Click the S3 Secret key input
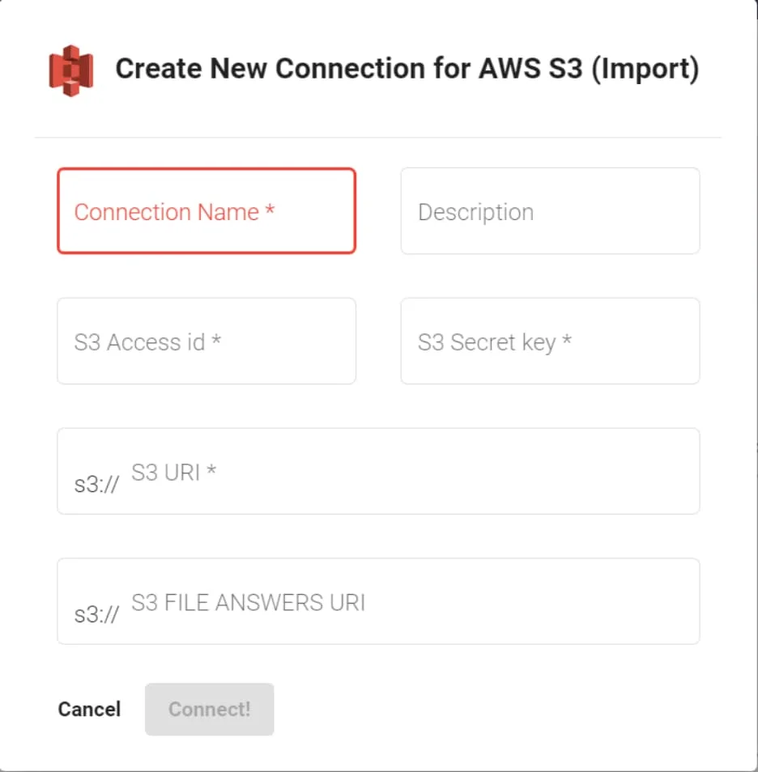This screenshot has height=772, width=758. coord(550,341)
